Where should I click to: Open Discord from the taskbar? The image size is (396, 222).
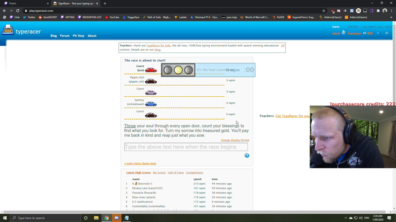(x=116, y=218)
